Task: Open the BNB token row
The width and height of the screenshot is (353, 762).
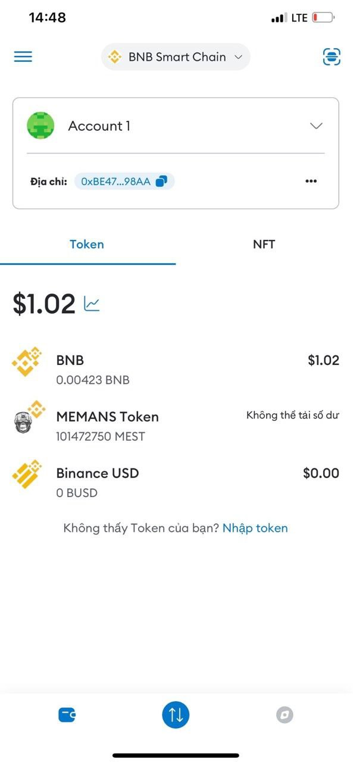Action: [x=176, y=369]
